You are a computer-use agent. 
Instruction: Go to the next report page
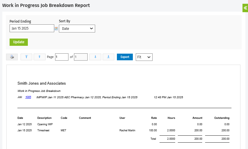click(95, 57)
